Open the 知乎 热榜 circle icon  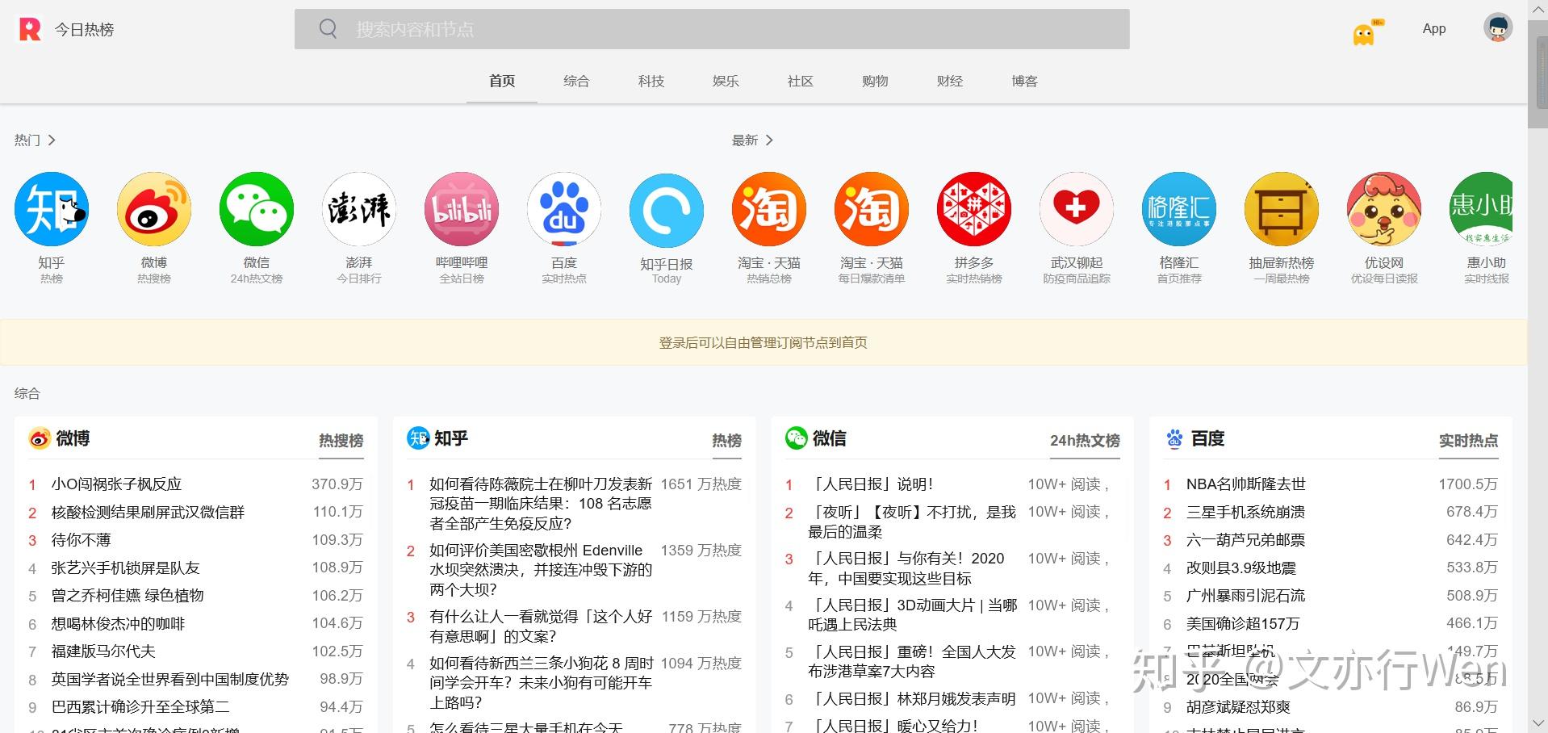click(x=52, y=209)
